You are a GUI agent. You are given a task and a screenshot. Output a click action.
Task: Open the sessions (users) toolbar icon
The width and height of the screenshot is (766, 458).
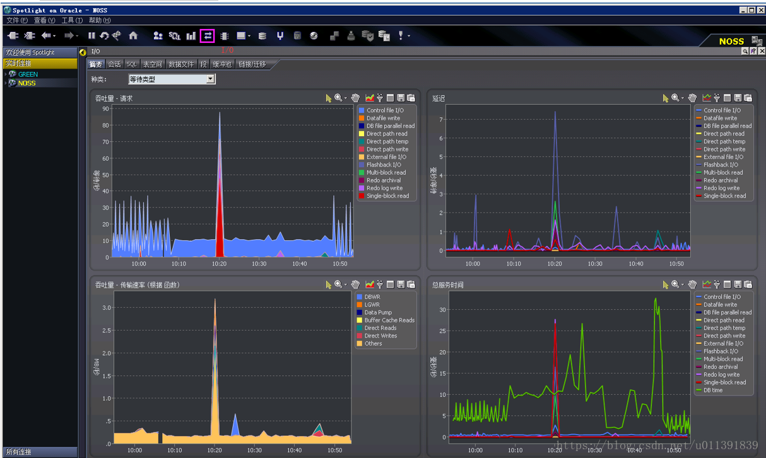(158, 36)
